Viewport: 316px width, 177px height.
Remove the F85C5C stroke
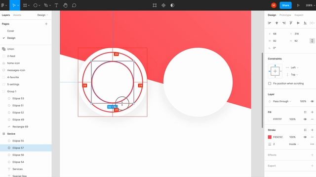click(x=312, y=137)
